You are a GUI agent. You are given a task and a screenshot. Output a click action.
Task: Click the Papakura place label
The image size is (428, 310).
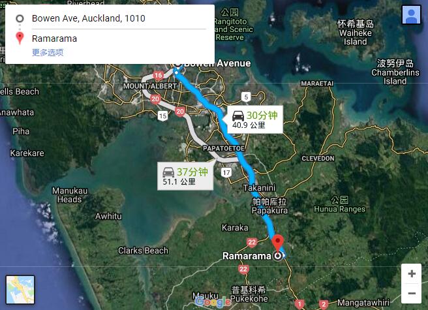tap(269, 211)
